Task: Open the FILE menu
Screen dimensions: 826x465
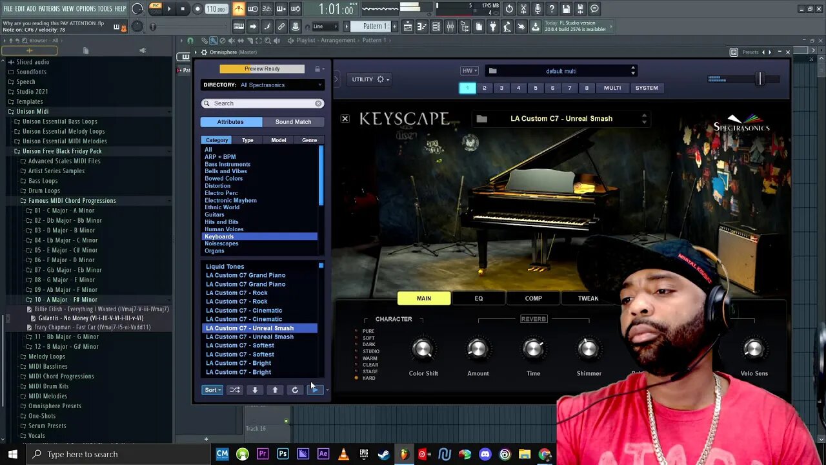Action: click(x=8, y=8)
